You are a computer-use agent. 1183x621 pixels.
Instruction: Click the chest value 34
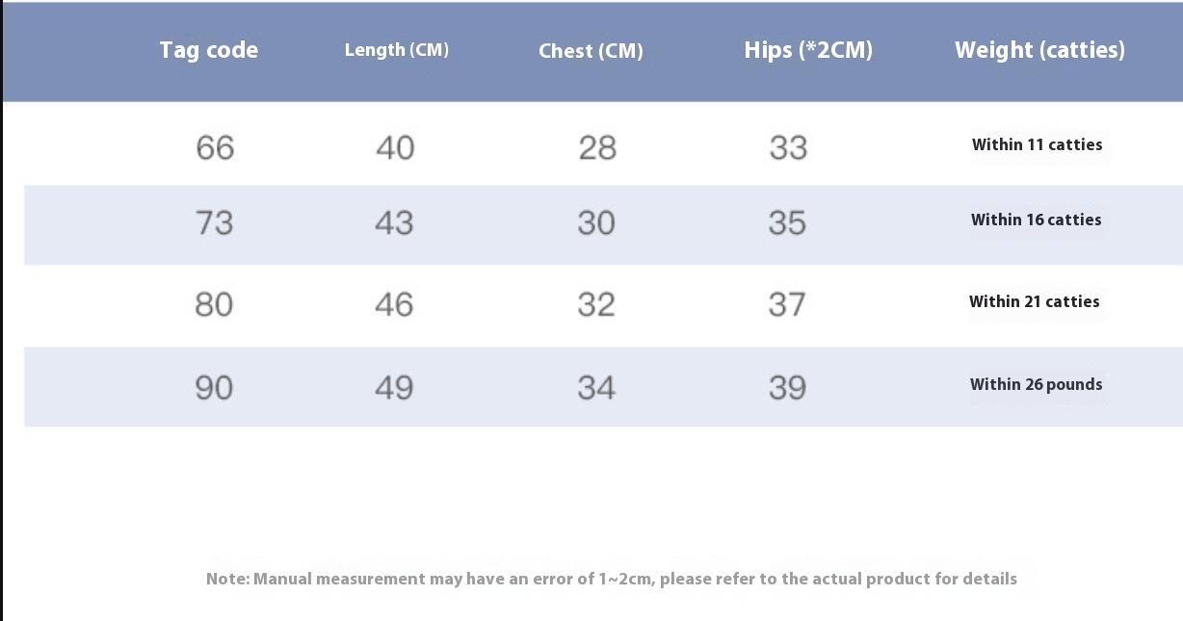596,387
